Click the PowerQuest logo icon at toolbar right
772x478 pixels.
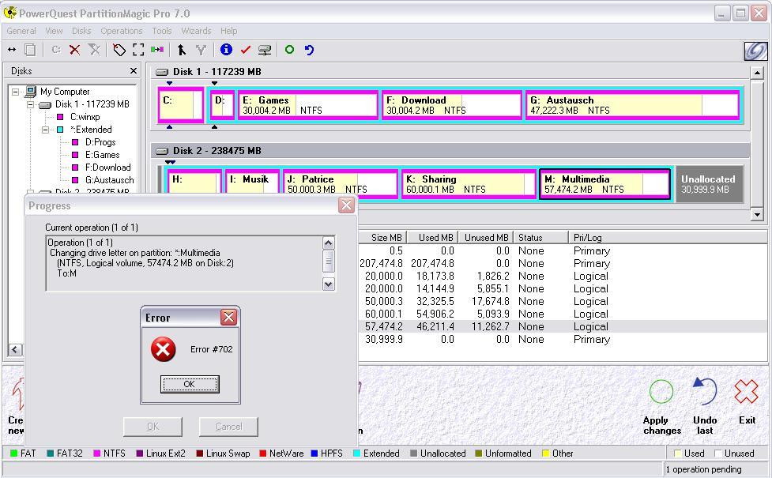pos(755,51)
